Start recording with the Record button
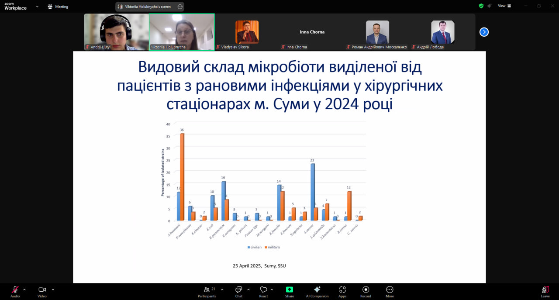The height and width of the screenshot is (300, 559). coord(366,291)
